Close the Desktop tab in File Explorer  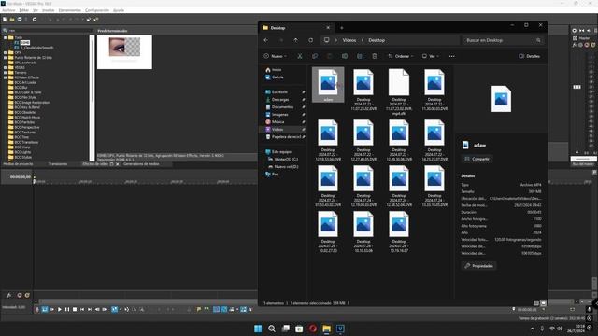tap(328, 28)
